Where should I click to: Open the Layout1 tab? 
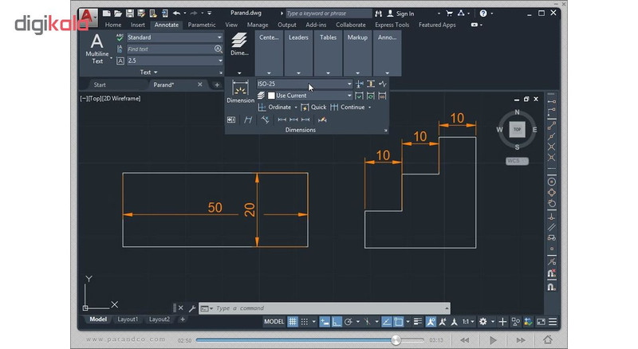(128, 320)
